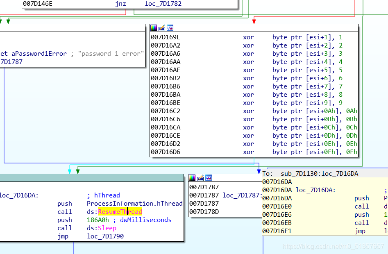Click the node color icon on the loc_7D1787 block
The width and height of the screenshot is (388, 254).
(x=192, y=178)
